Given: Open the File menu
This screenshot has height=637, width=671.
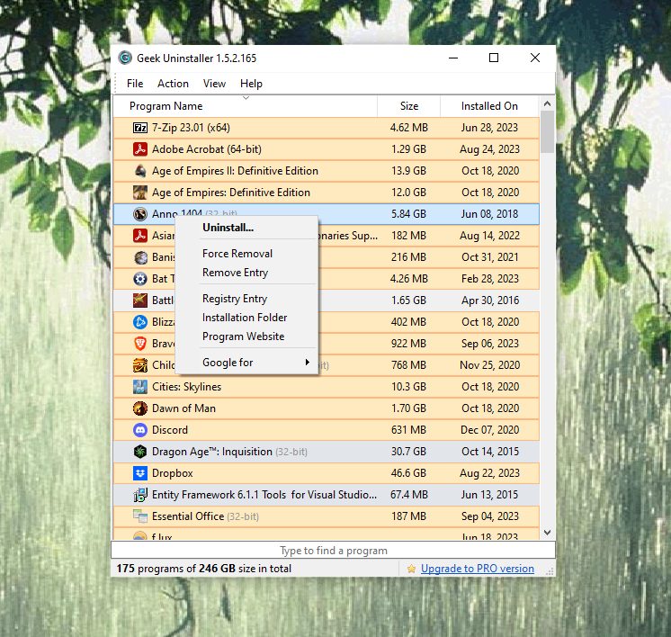Looking at the screenshot, I should click(135, 84).
